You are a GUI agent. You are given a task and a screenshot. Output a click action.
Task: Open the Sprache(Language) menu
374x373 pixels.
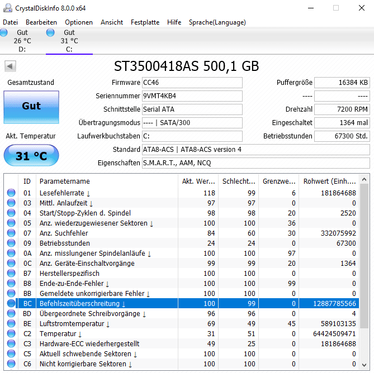coord(217,22)
